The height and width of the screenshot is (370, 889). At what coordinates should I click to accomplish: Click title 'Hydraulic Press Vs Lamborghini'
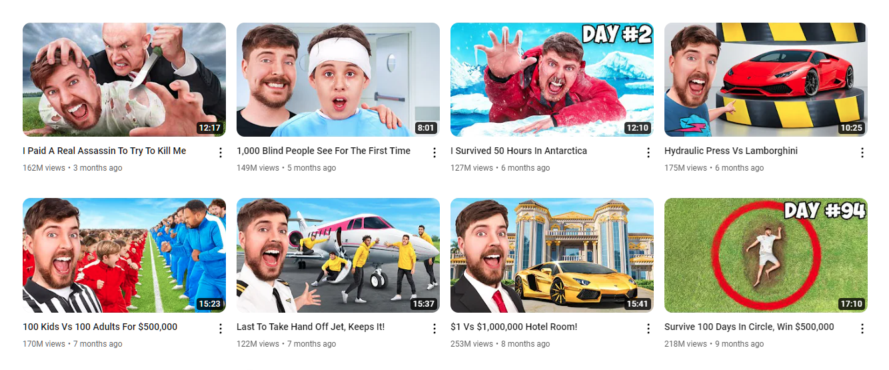pos(731,151)
